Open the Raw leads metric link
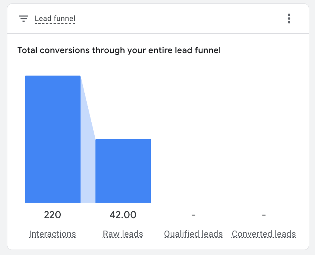Screen dimensions: 315x255 123,234
